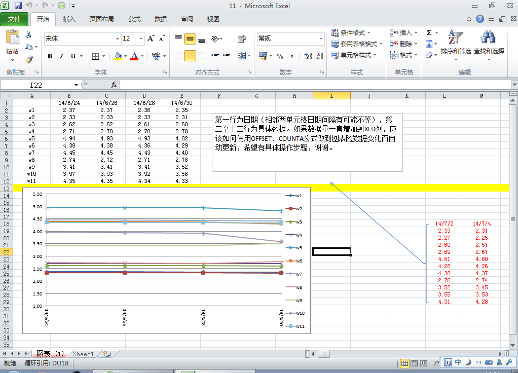Open the Fill down arrow button
This screenshot has width=518, height=373.
coord(431,44)
